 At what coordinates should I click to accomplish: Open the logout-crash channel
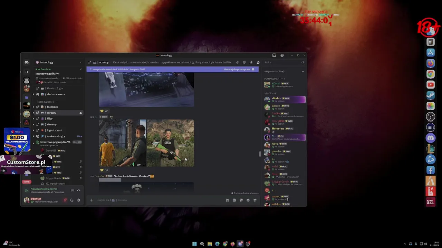58,131
